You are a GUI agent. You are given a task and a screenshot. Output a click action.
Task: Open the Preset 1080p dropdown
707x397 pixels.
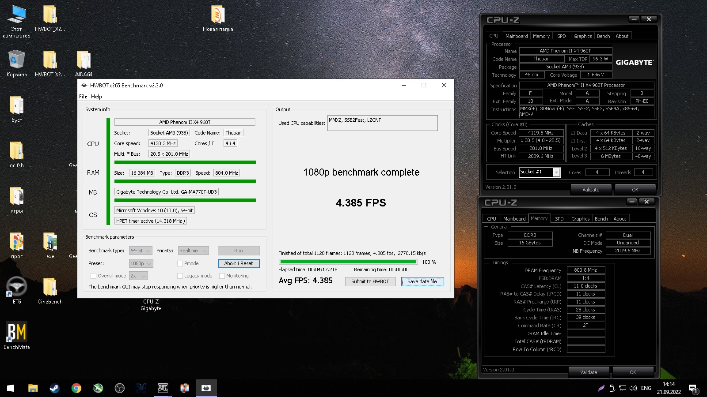coord(141,263)
